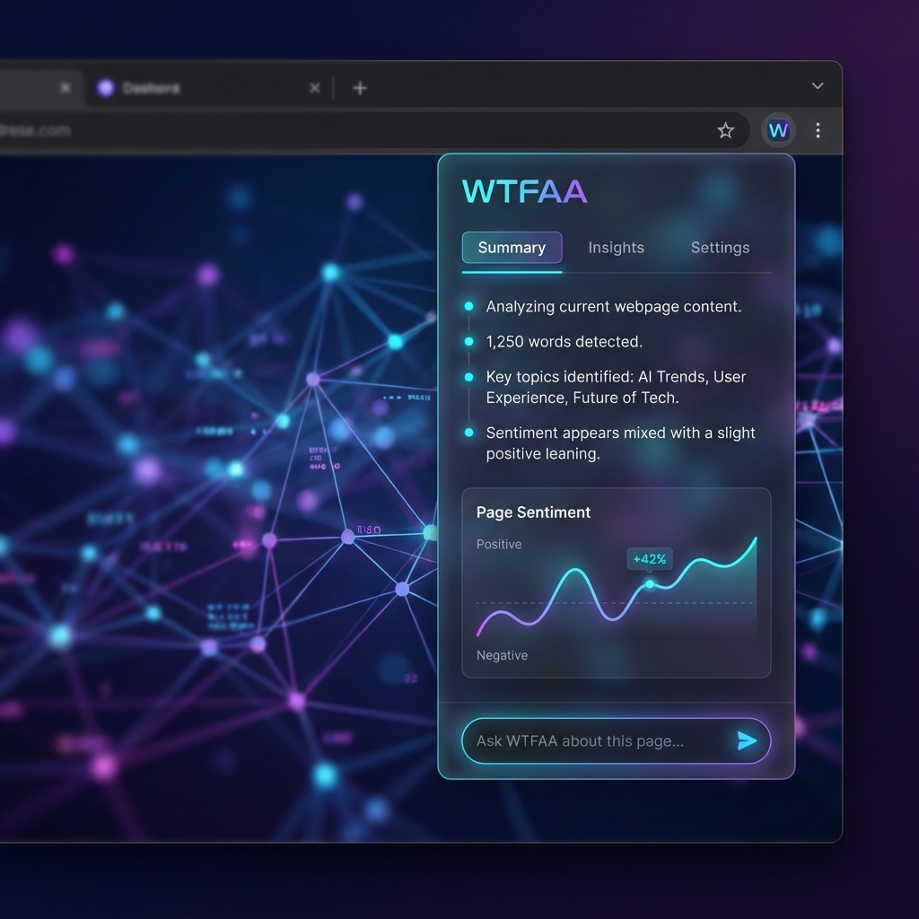Click the send arrow in the WTFAA chat box
The width and height of the screenshot is (919, 919).
(746, 740)
